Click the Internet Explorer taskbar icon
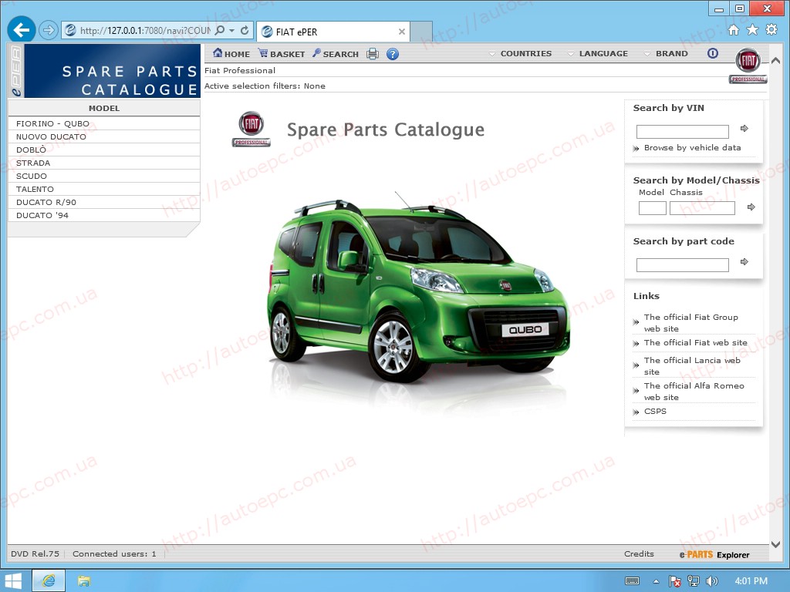 [x=49, y=581]
